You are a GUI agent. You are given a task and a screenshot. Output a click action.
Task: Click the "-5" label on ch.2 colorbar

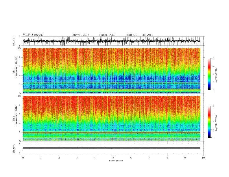213,122
